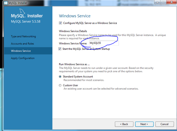This screenshot has width=177, height=131.
Task: Go to Accounts and Roles step
Action: [x=22, y=44]
